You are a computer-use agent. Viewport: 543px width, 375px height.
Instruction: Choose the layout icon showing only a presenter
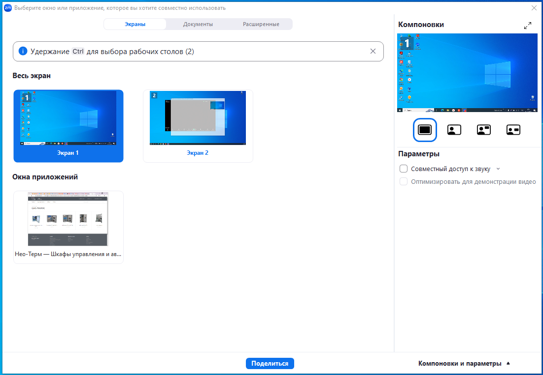[454, 130]
